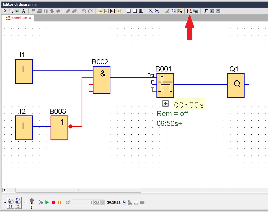Close the tutorial1.lsc tab
268x212 pixels.
pyautogui.click(x=30, y=18)
